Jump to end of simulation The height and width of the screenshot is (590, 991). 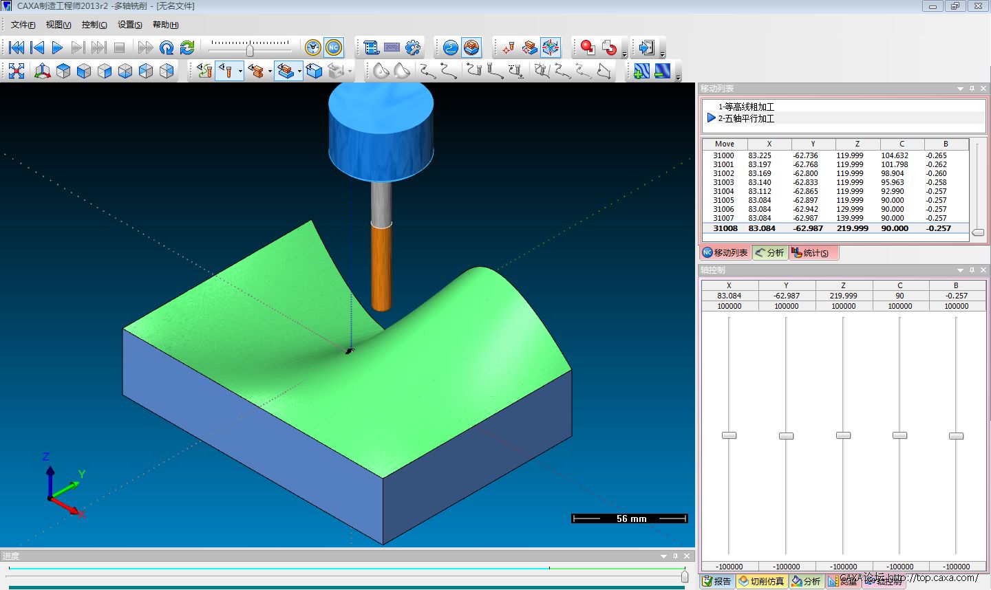pyautogui.click(x=98, y=47)
